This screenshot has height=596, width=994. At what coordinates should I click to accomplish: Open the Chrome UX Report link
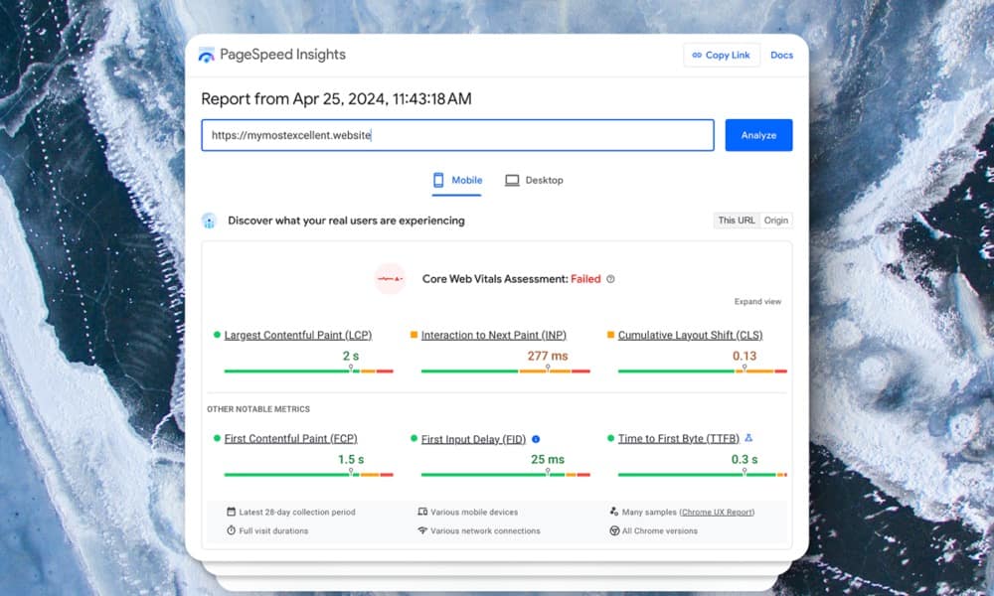pos(717,513)
